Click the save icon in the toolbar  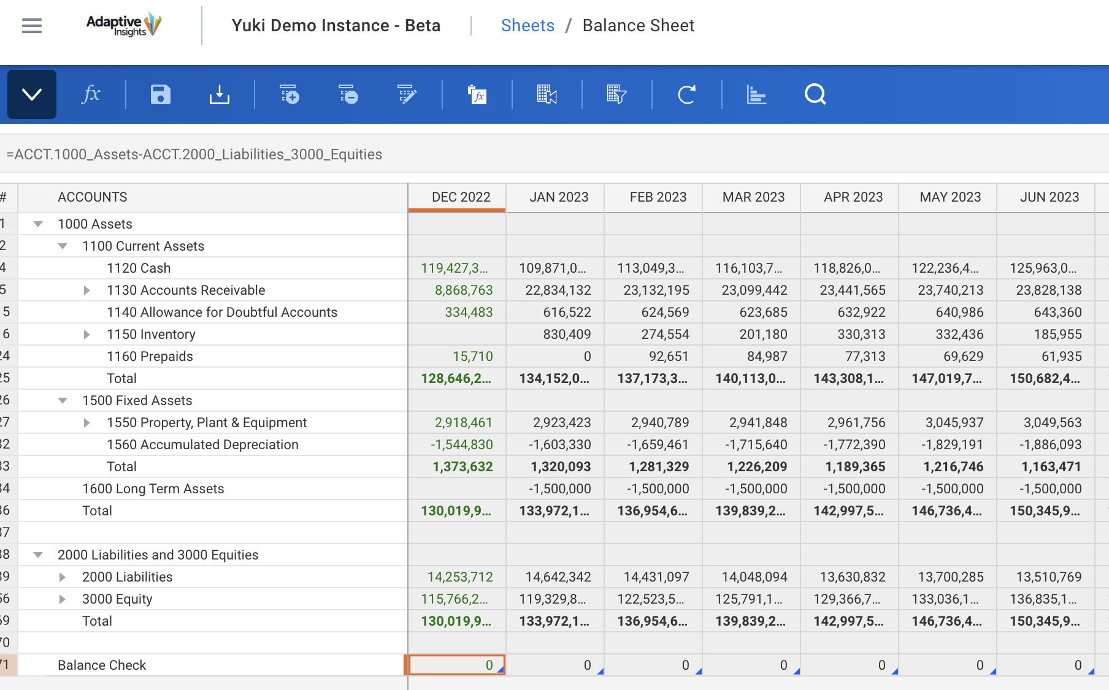tap(160, 95)
